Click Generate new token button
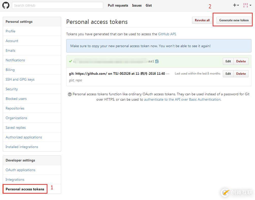This screenshot has width=255, height=200. 234,20
